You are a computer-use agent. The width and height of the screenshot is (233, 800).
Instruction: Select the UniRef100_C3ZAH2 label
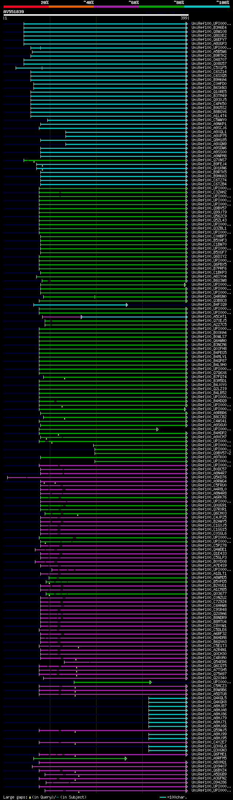[x=209, y=192]
